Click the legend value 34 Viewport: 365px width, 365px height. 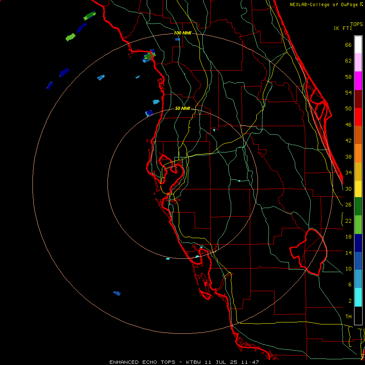tap(348, 173)
